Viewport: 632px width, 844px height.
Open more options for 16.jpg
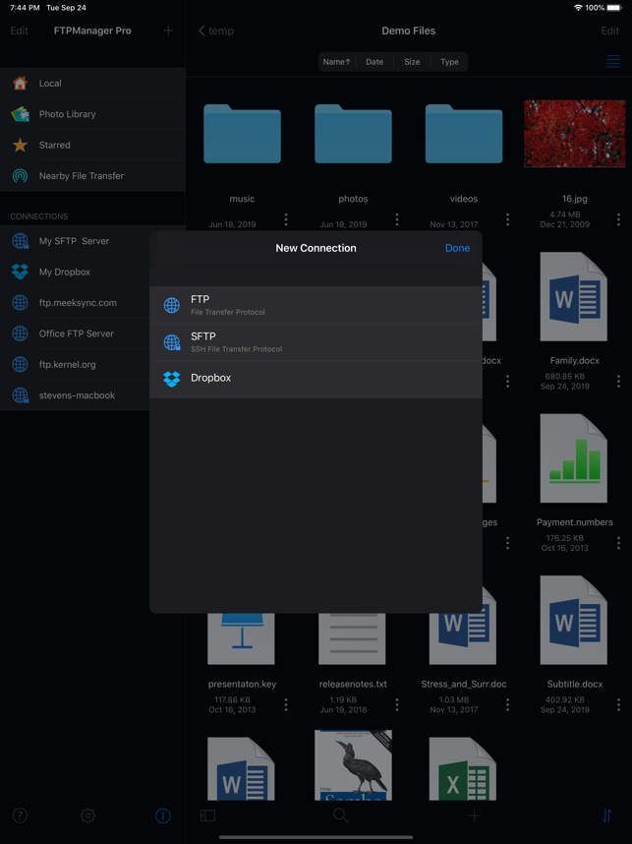point(618,219)
